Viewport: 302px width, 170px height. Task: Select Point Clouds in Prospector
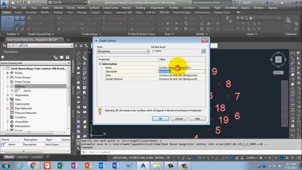pos(23,82)
